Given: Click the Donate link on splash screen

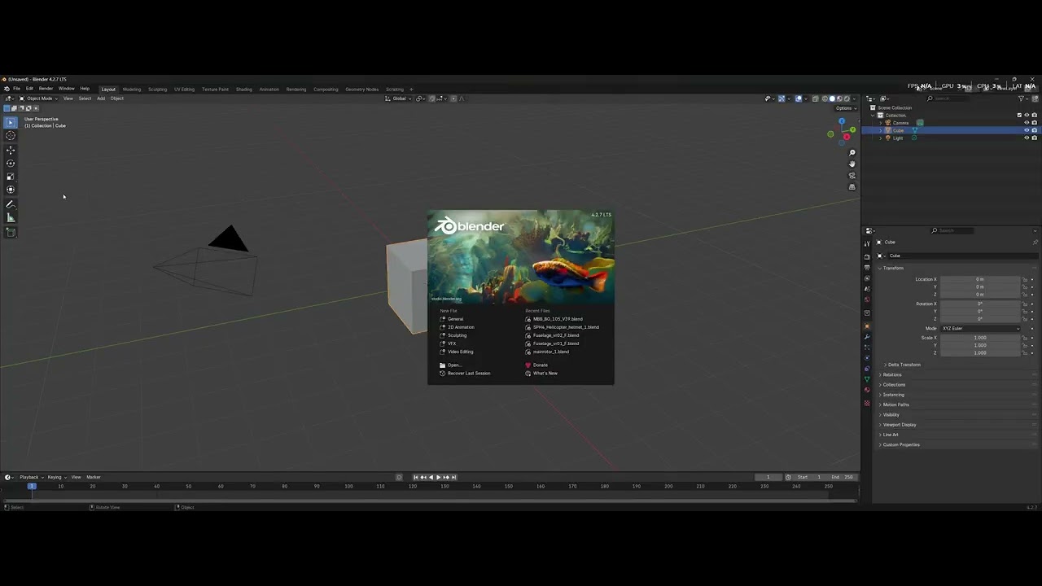Looking at the screenshot, I should point(541,365).
